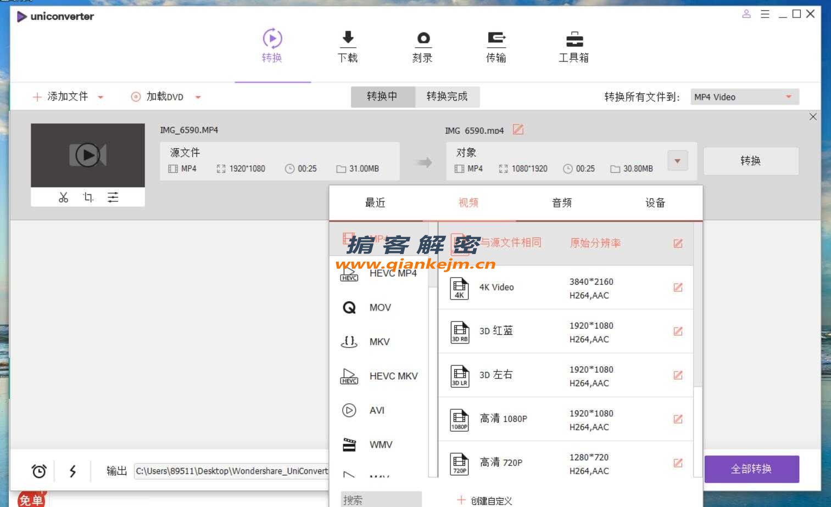This screenshot has height=507, width=831.
Task: Open the Toolbox (工具箱) section
Action: point(574,46)
